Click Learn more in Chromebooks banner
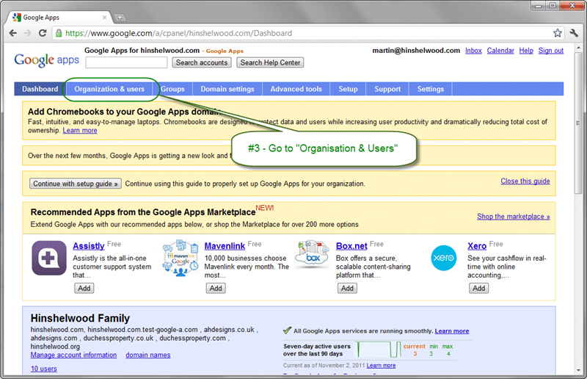This screenshot has height=379, width=587. tap(80, 131)
